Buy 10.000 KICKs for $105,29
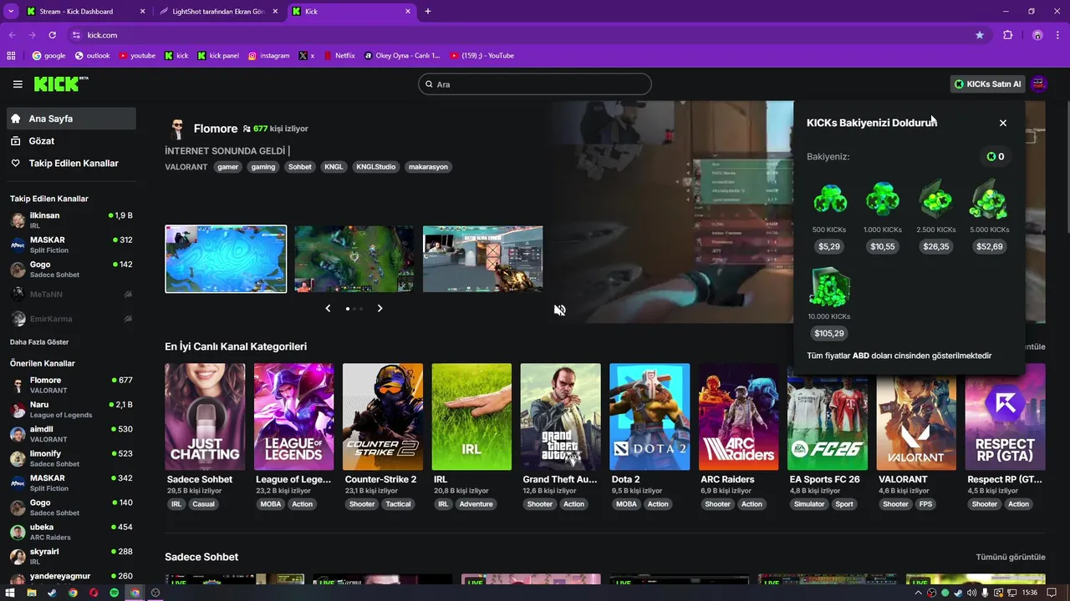 coord(829,334)
